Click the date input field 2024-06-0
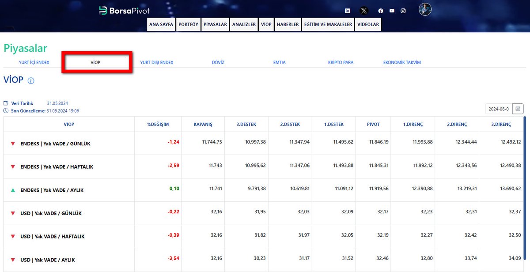This screenshot has height=272, width=530. [499, 109]
